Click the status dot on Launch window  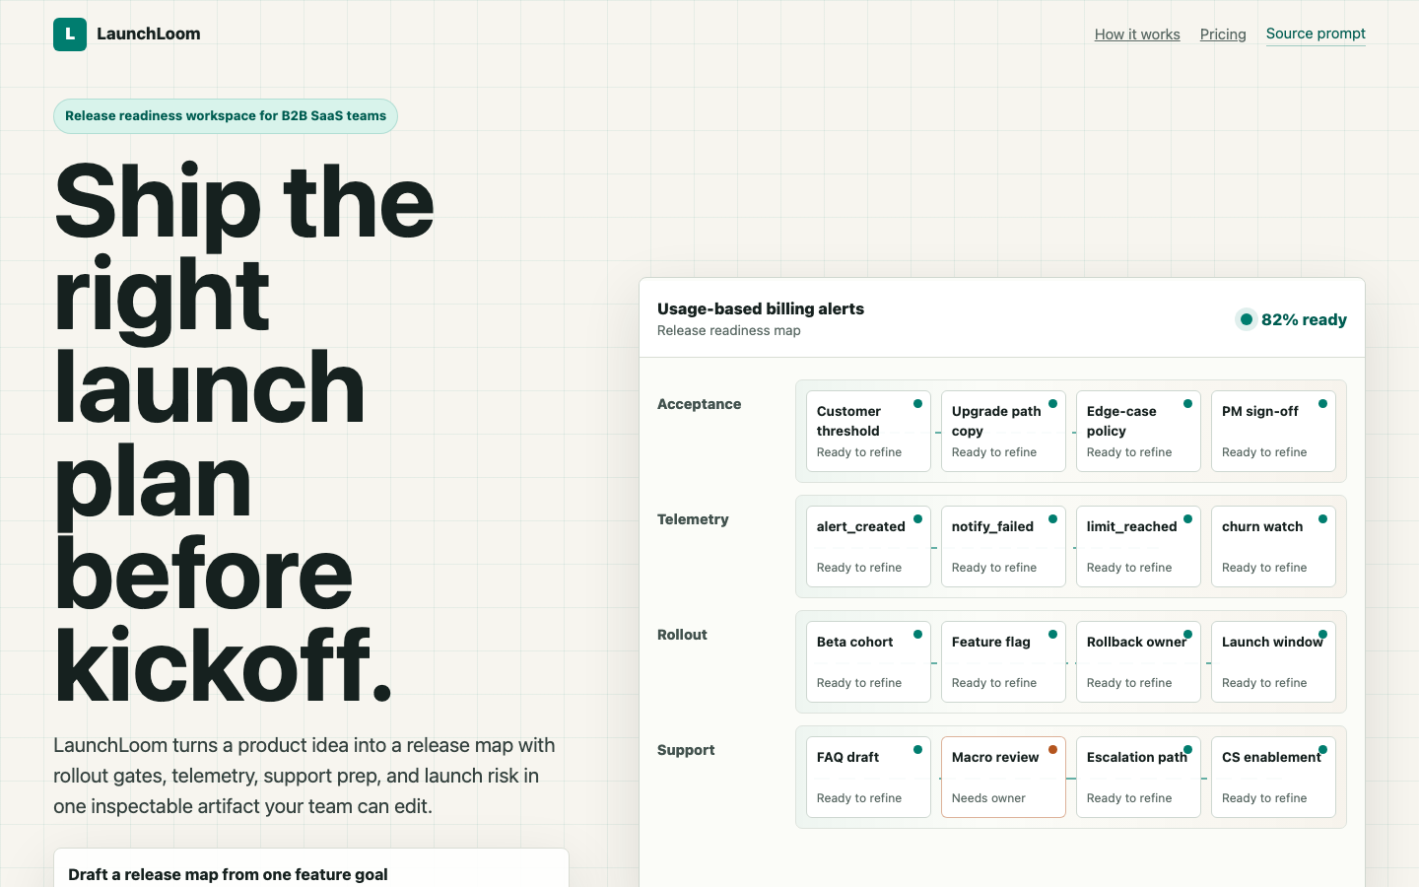pos(1322,635)
